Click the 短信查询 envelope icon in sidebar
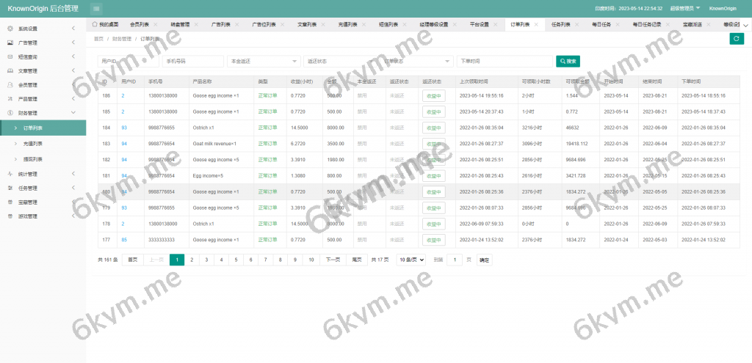This screenshot has height=363, width=752. (10, 56)
